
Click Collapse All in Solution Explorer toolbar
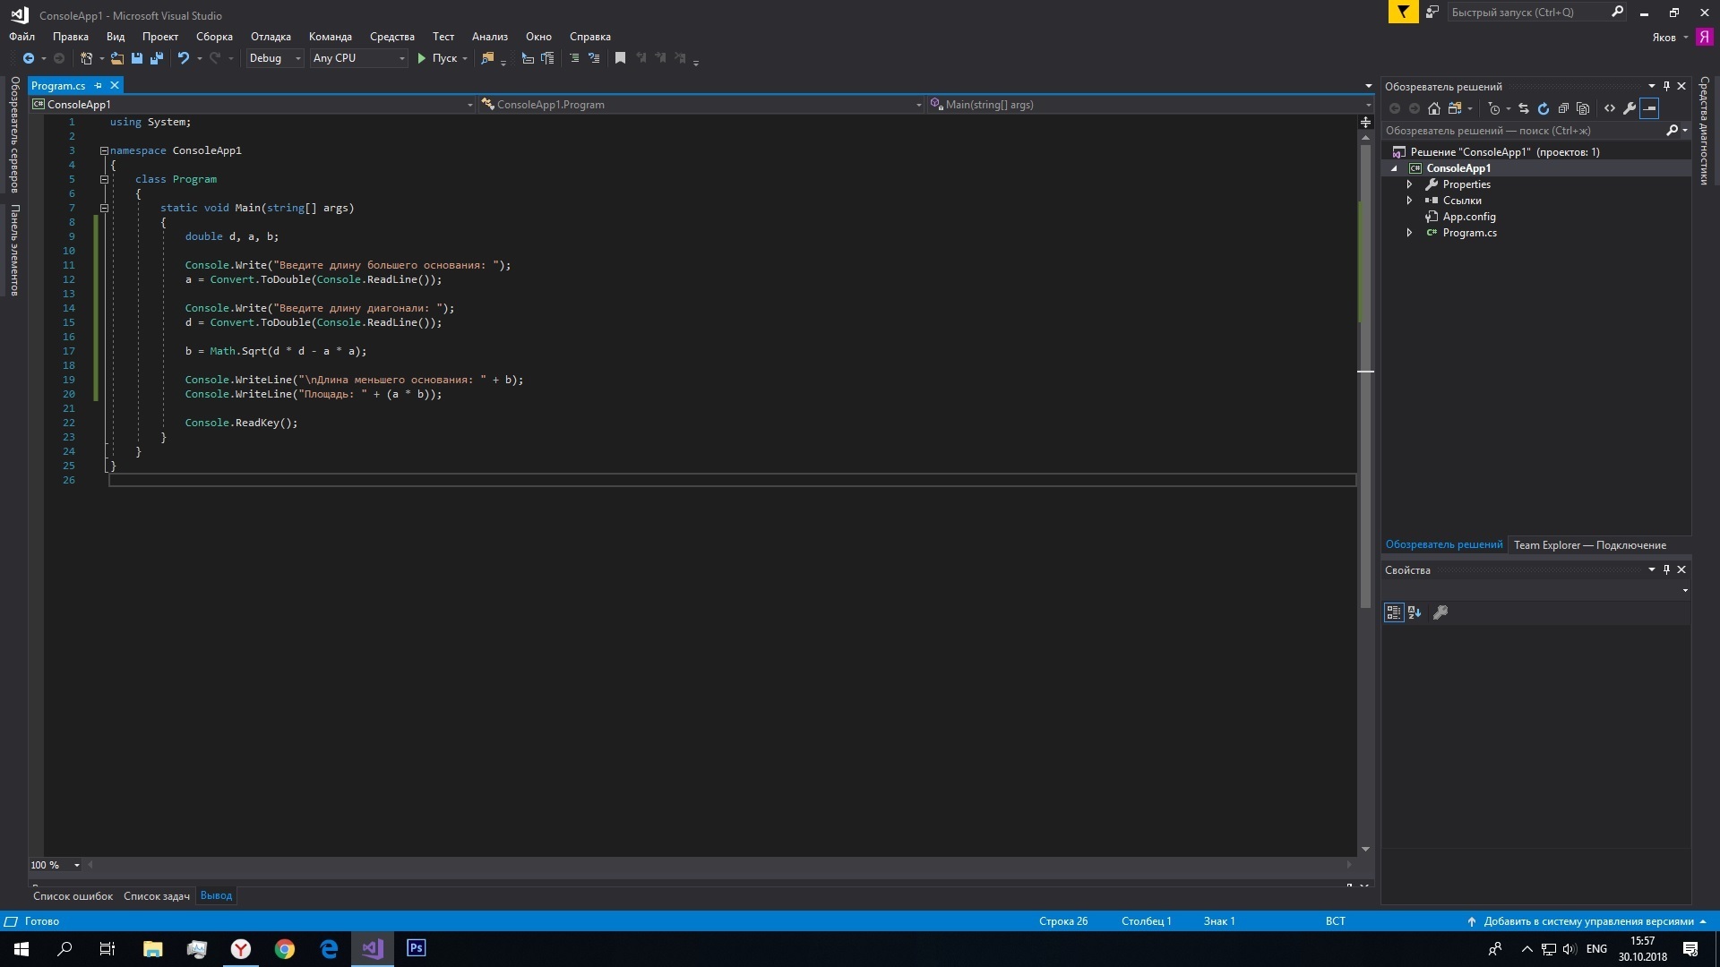click(x=1563, y=108)
